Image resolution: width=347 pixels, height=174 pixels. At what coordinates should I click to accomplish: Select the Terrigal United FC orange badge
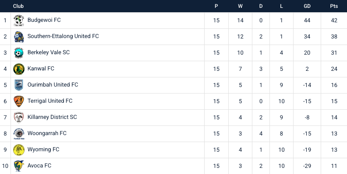click(x=19, y=101)
